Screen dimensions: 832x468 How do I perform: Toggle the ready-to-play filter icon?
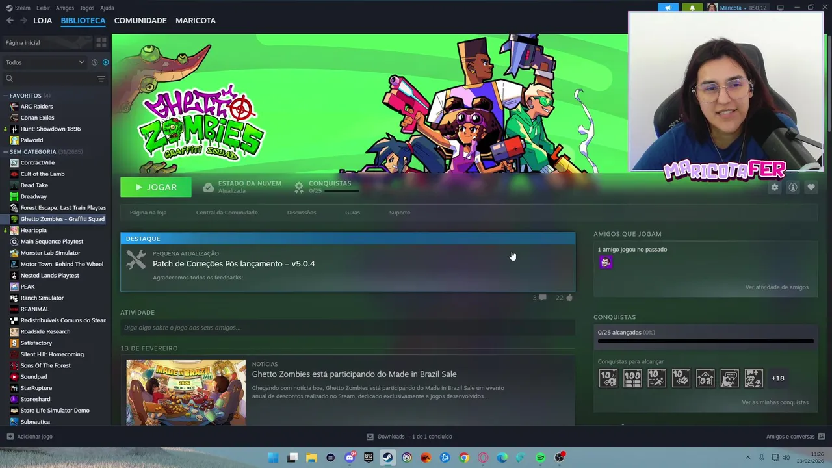coord(105,62)
